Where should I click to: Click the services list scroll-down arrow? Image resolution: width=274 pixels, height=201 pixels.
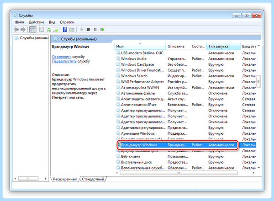pyautogui.click(x=259, y=168)
